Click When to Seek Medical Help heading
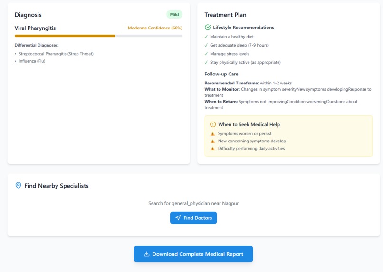This screenshot has width=383, height=272. [249, 124]
